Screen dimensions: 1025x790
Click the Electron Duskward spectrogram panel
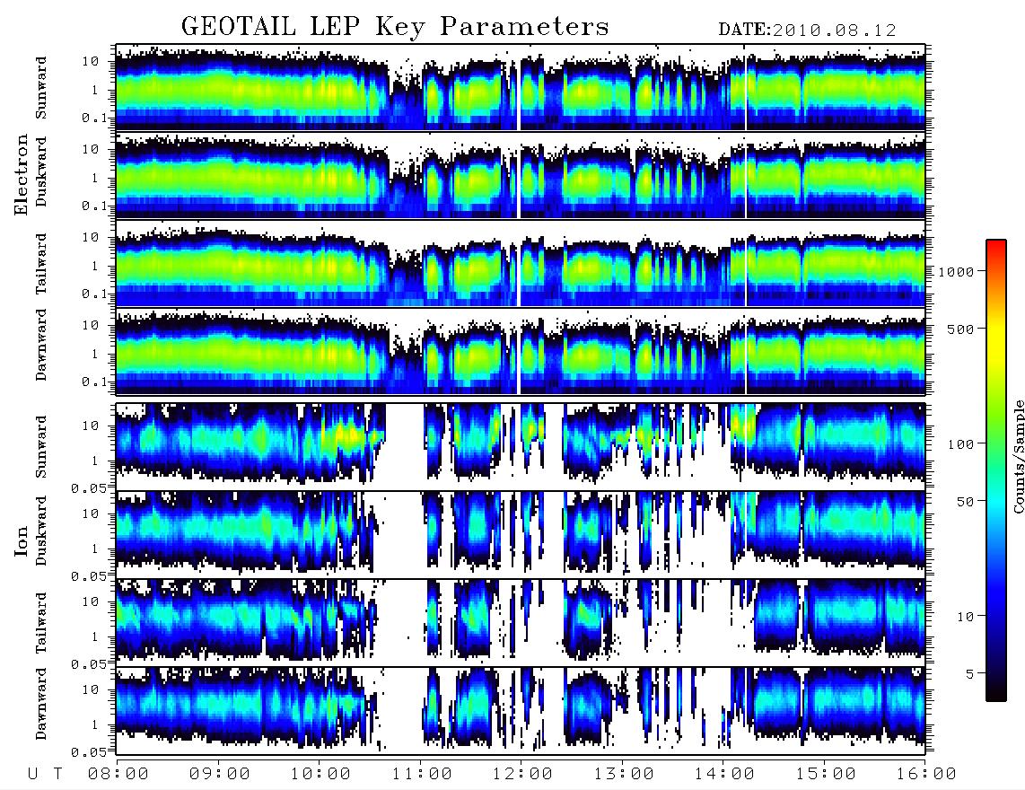521,175
